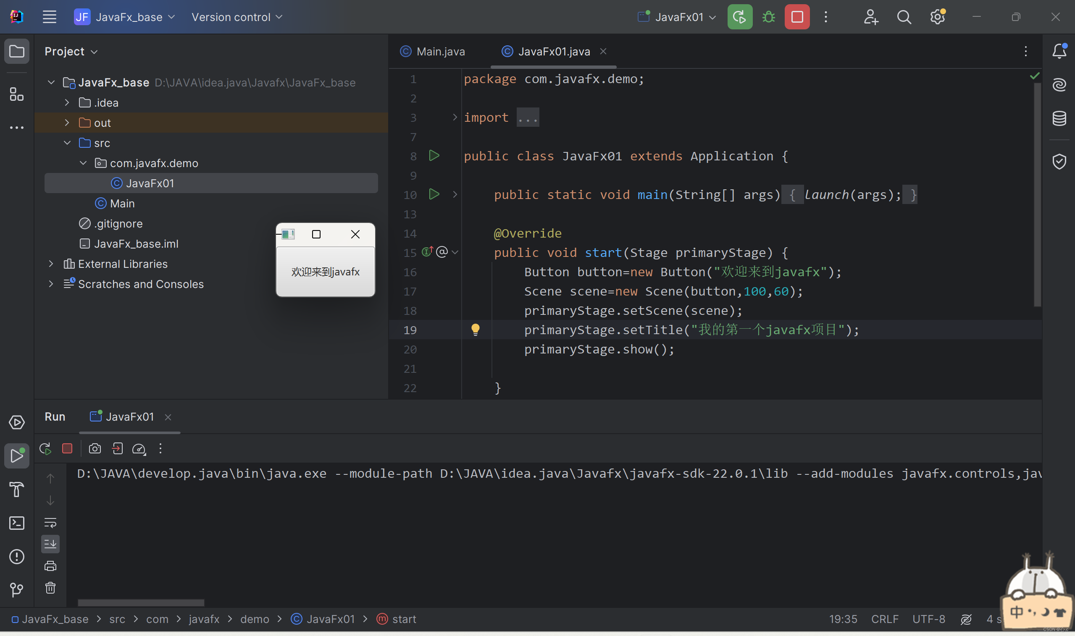1075x636 pixels.
Task: Expand the folded import block
Action: (x=455, y=117)
